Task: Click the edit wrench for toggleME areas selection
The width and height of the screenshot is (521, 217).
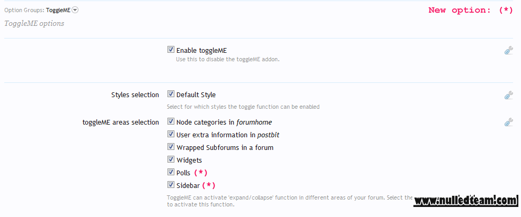Action: [x=509, y=122]
